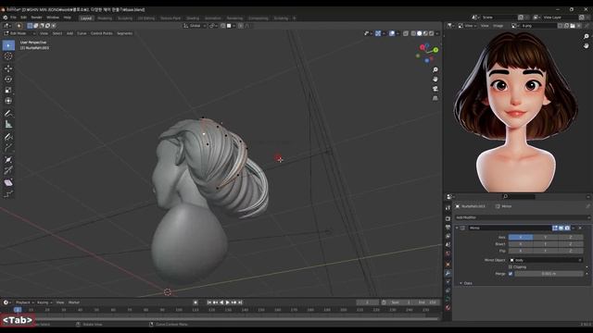Select the curve Extrude tool
The width and height of the screenshot is (593, 333).
(x=8, y=148)
